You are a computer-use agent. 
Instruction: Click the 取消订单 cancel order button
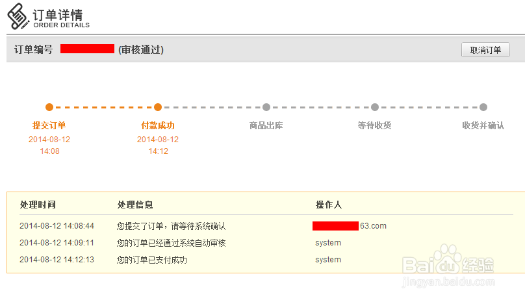click(x=485, y=50)
